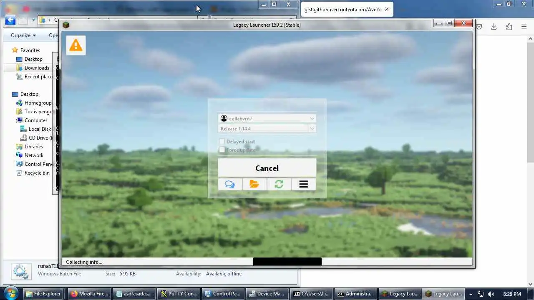The height and width of the screenshot is (300, 534).
Task: Switch to File Explorer taskbar button
Action: click(x=43, y=294)
